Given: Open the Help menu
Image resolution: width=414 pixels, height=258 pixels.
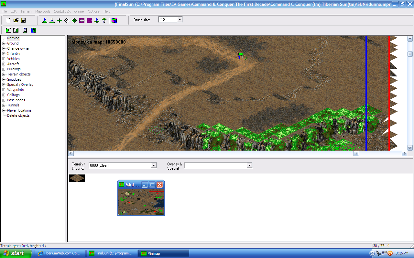Looking at the screenshot, I should click(107, 11).
